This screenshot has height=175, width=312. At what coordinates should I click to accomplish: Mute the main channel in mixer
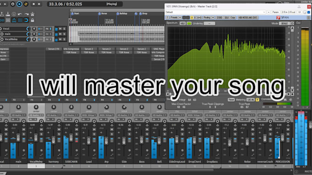click(24, 129)
